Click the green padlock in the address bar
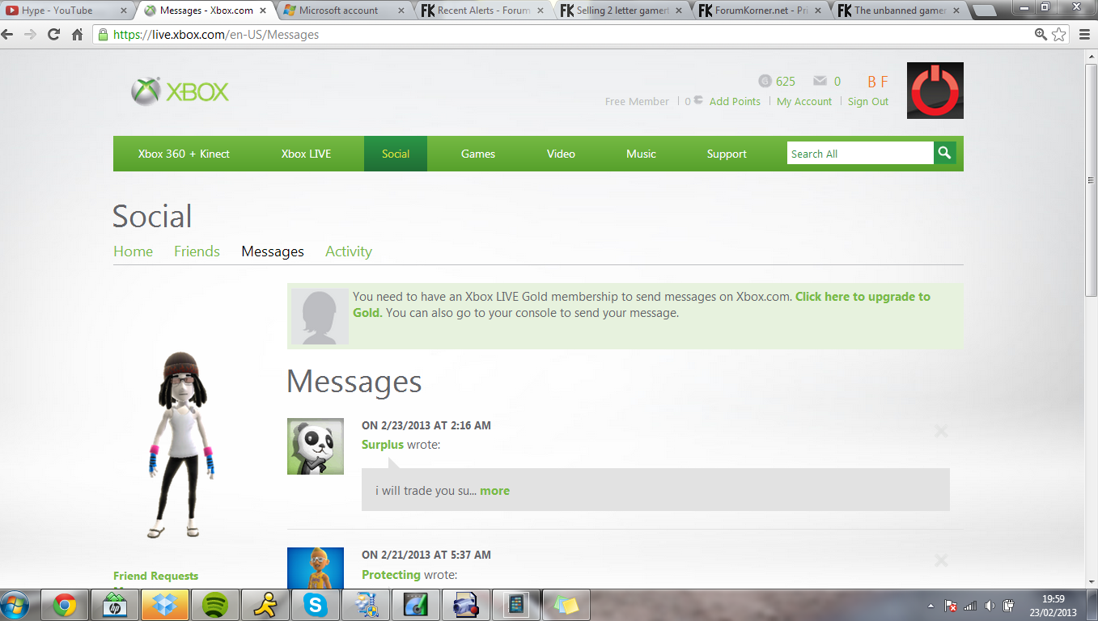Viewport: 1098px width, 621px height. (x=103, y=35)
